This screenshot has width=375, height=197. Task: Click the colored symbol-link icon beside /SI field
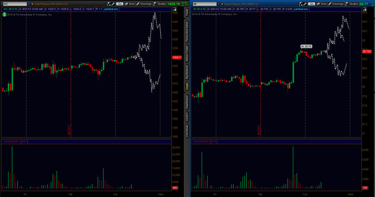tap(222, 4)
